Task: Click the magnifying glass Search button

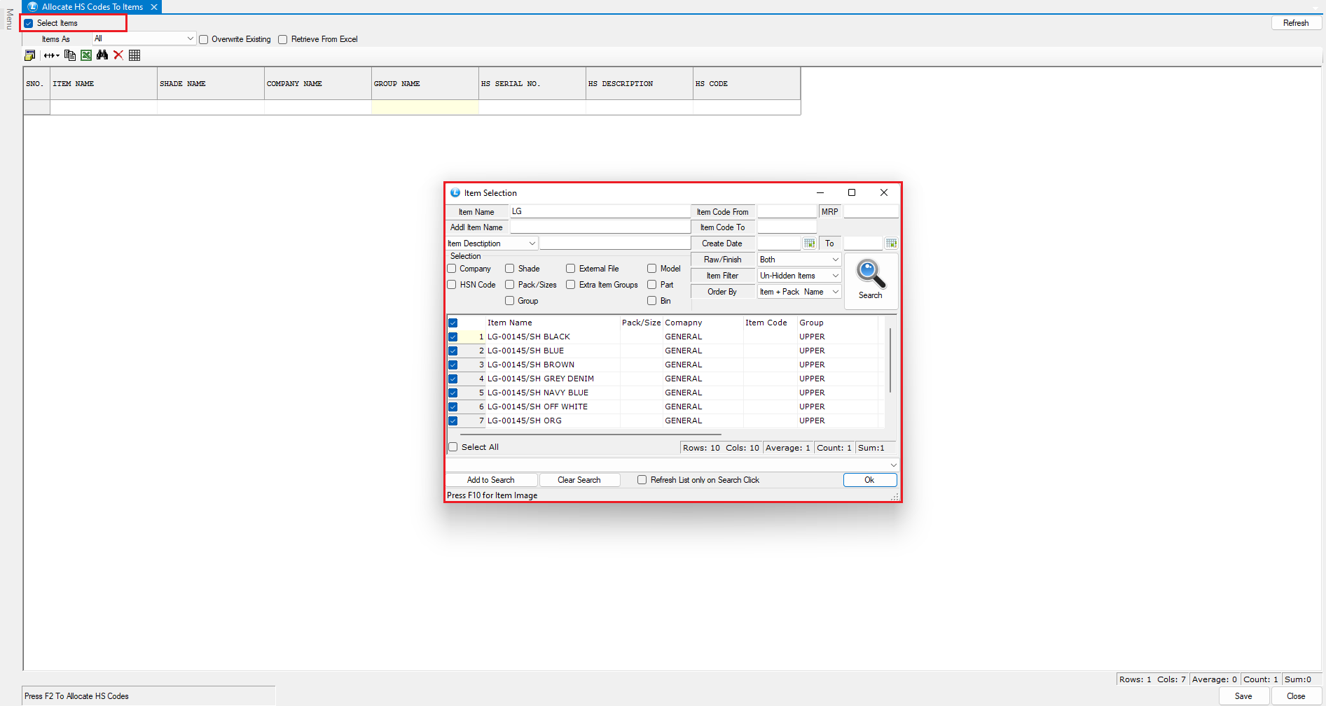Action: [x=871, y=280]
